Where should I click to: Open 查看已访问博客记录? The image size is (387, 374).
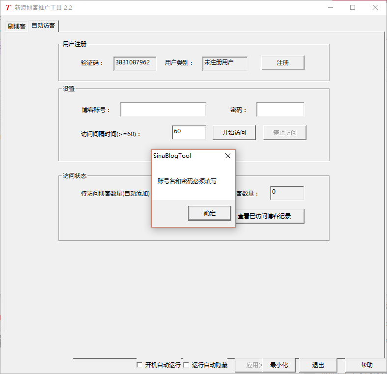pos(269,216)
